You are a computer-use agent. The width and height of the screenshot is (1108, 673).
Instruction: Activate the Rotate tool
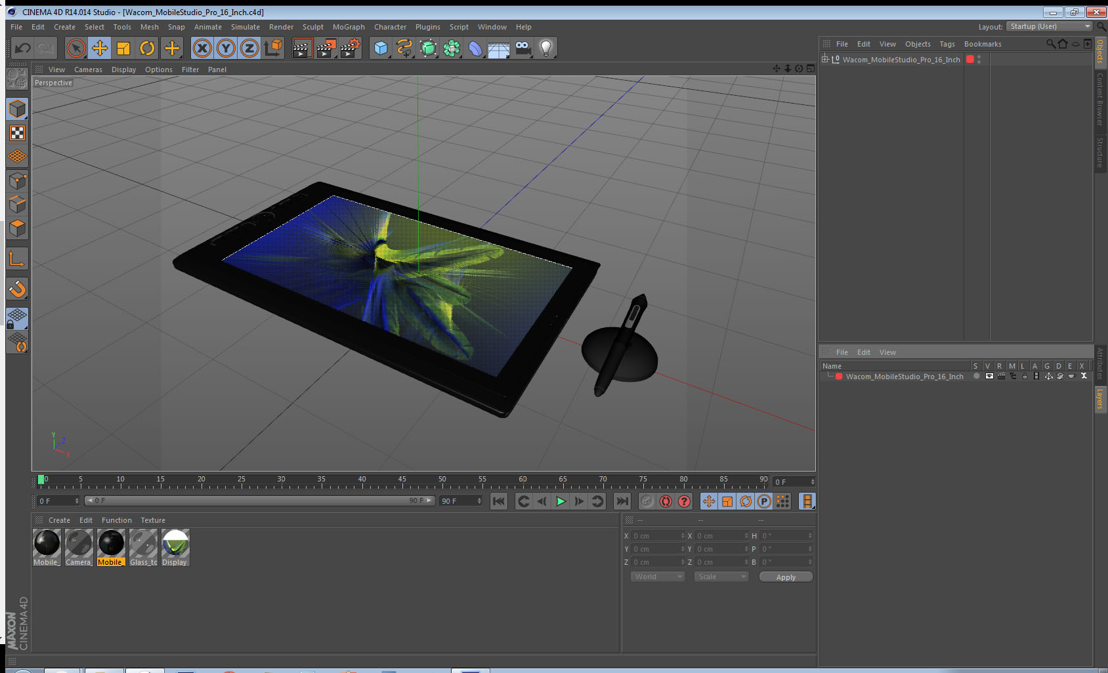pos(147,48)
